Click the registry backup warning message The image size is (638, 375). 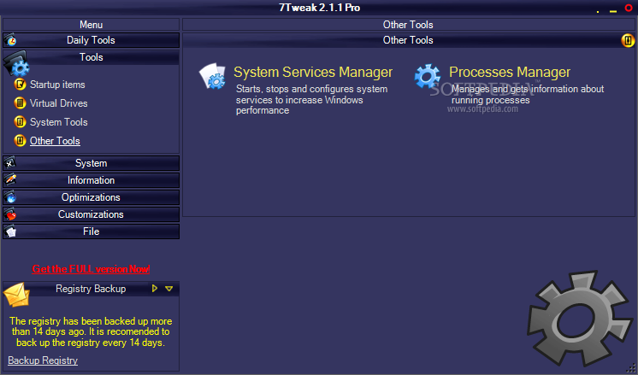click(91, 332)
